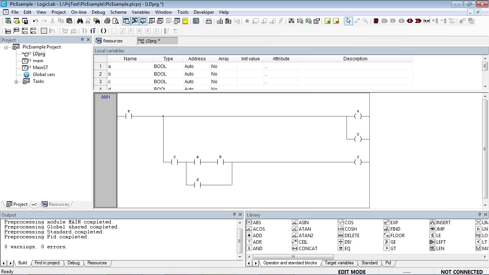Click the red function block chip icon
The image size is (489, 275).
coord(376,21)
